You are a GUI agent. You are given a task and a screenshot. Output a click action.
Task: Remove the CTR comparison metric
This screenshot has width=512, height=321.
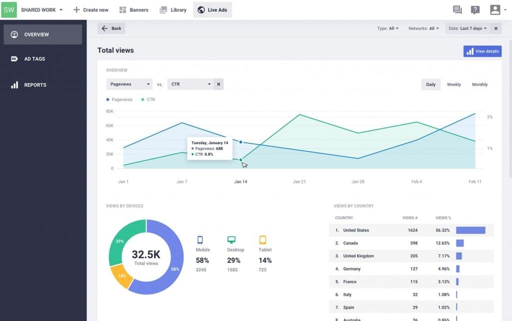(218, 84)
